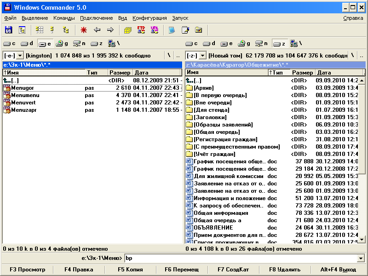
Task: Select the Menumenu pas file
Action: click(92, 95)
